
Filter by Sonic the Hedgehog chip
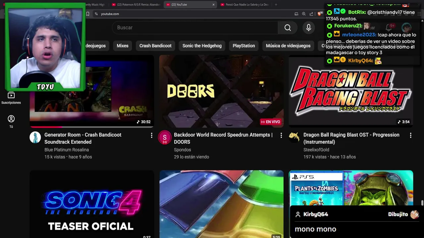(202, 46)
